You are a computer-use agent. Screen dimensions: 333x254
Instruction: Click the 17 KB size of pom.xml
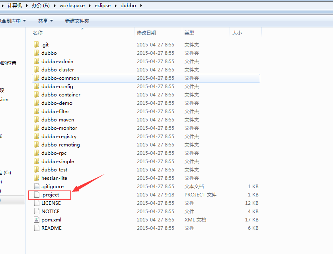[252, 219]
